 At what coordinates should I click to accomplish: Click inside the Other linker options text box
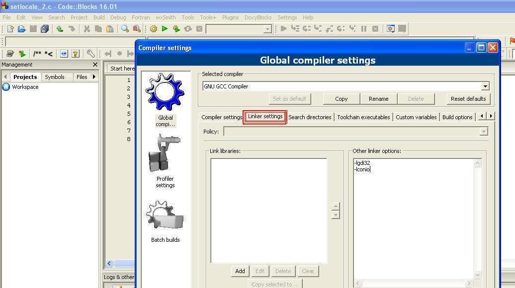(x=414, y=218)
